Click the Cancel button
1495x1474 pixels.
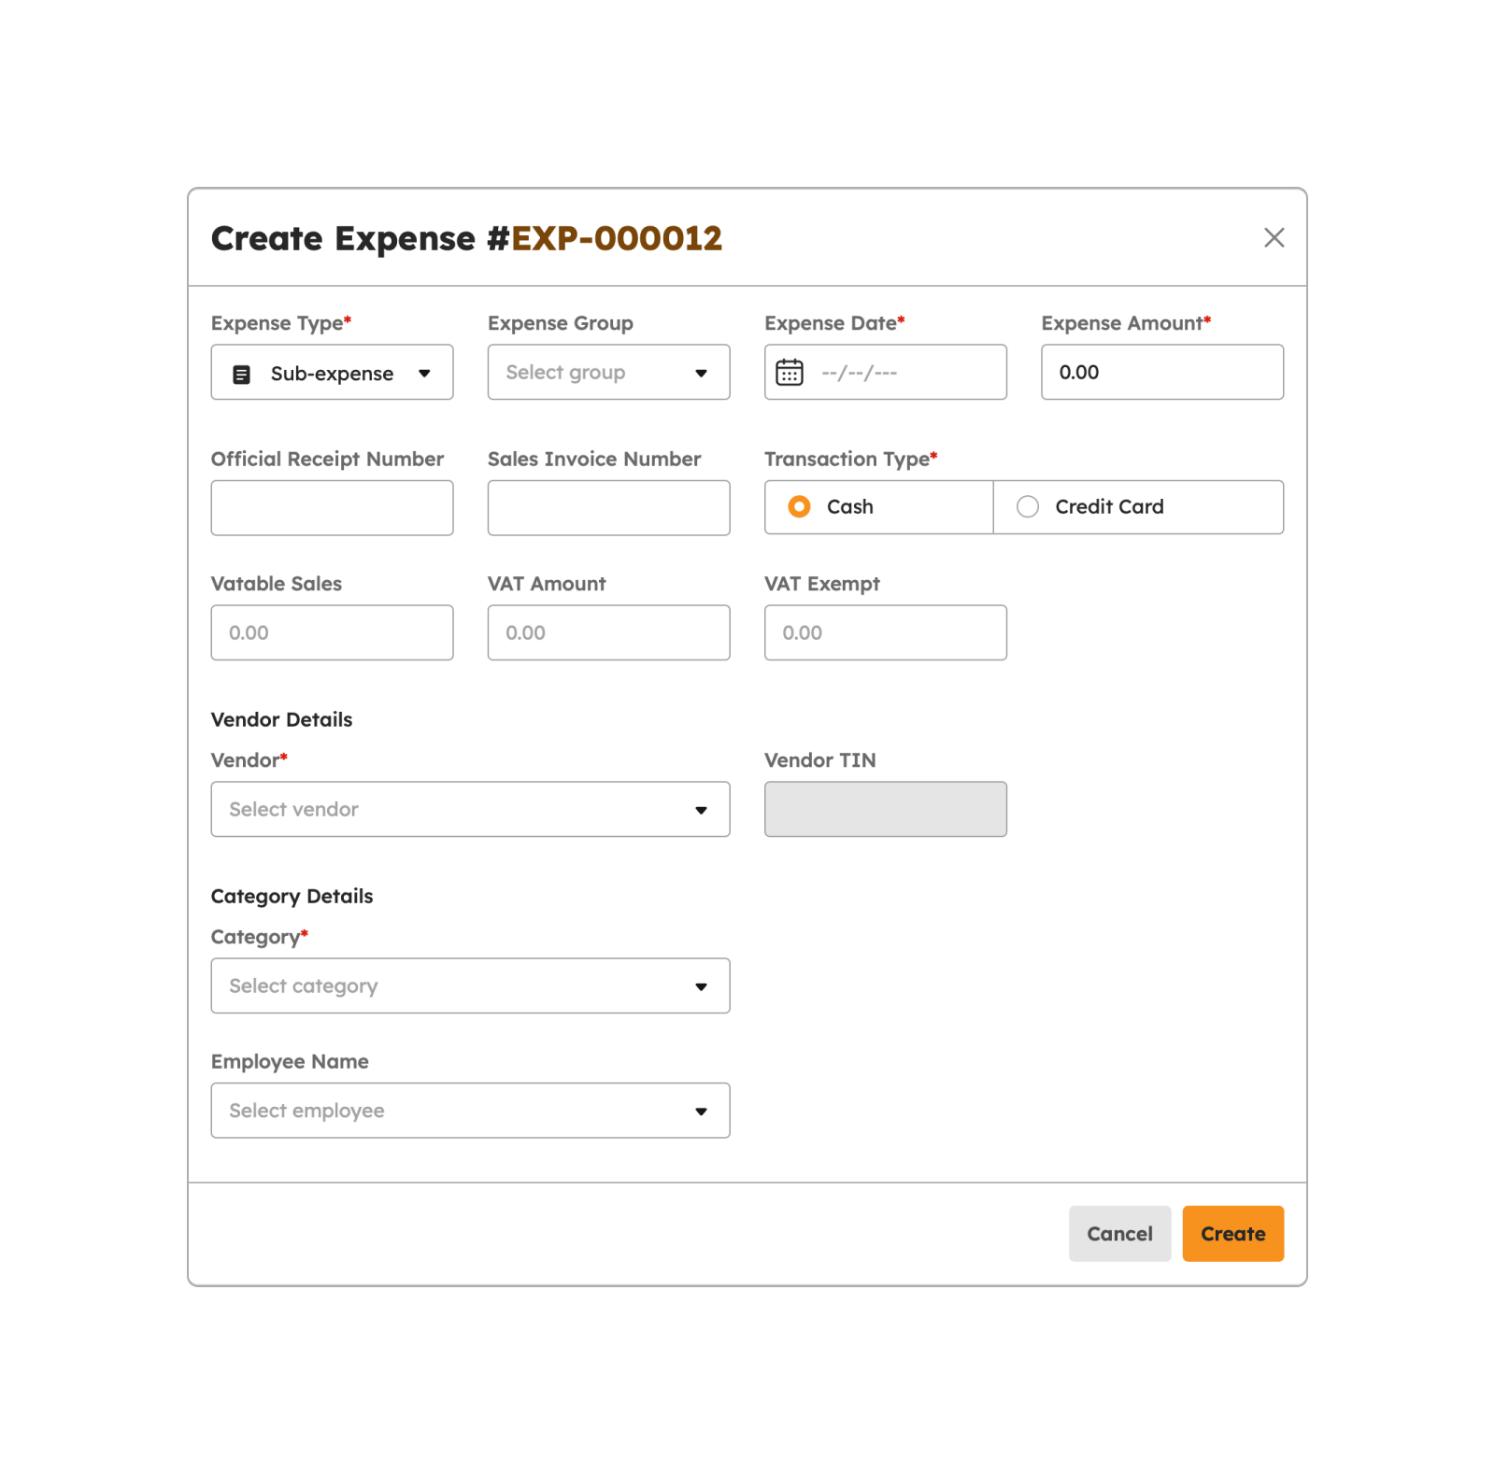(x=1119, y=1234)
